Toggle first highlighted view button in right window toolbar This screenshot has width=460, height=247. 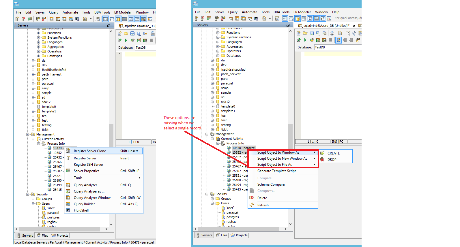click(x=285, y=18)
